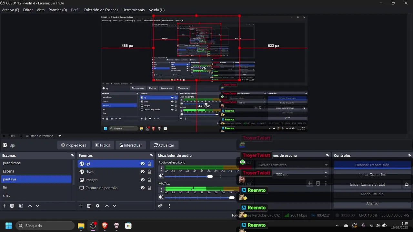Zoom in preview with plus icon

(x=21, y=136)
